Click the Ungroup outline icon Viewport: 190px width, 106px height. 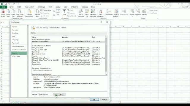[x=138, y=12]
